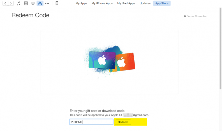Image resolution: width=222 pixels, height=131 pixels.
Task: Select the Apps icon in toolbar
Action: 40,4
